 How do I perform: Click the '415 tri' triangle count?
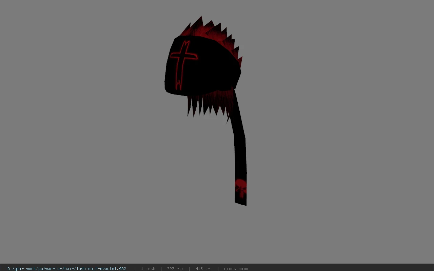(204, 269)
